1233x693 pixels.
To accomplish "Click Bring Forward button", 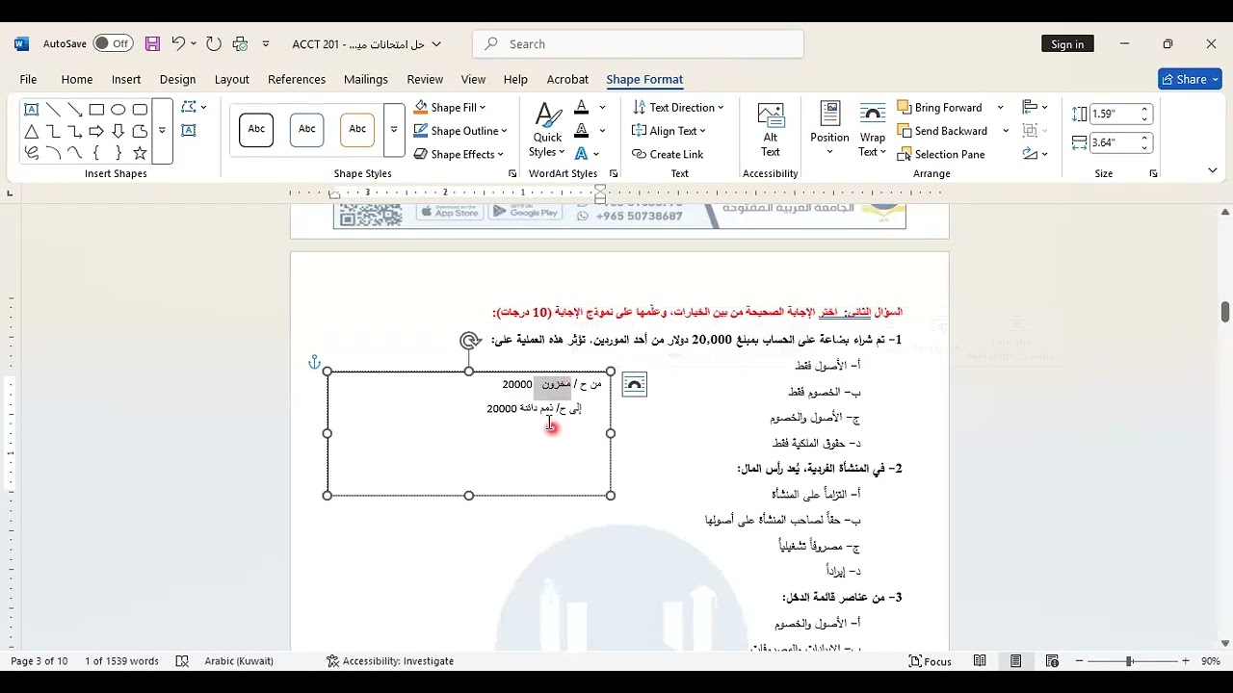I will (x=939, y=108).
